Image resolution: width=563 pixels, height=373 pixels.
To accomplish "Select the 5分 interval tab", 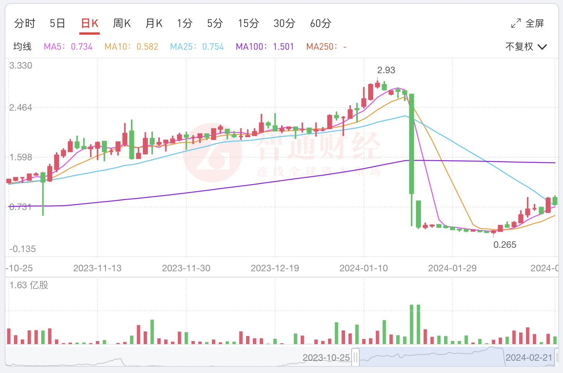I will pyautogui.click(x=215, y=24).
